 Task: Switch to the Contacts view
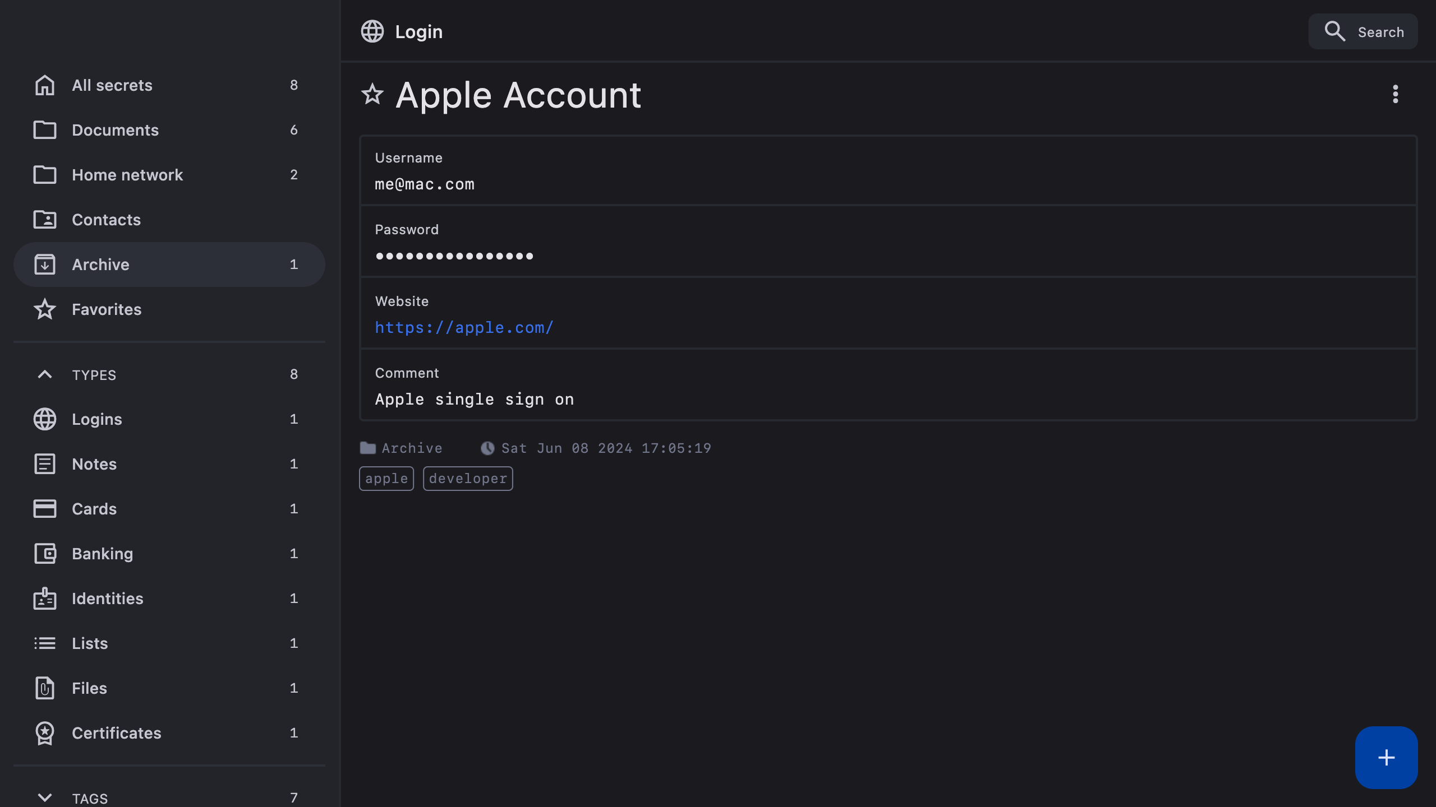106,220
